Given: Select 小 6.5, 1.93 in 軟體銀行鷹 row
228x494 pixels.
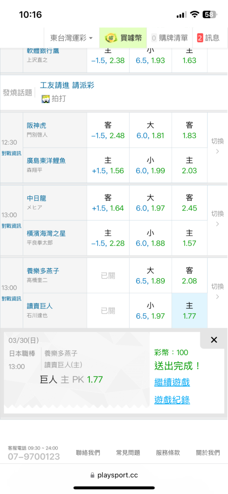Looking at the screenshot, I should [150, 60].
